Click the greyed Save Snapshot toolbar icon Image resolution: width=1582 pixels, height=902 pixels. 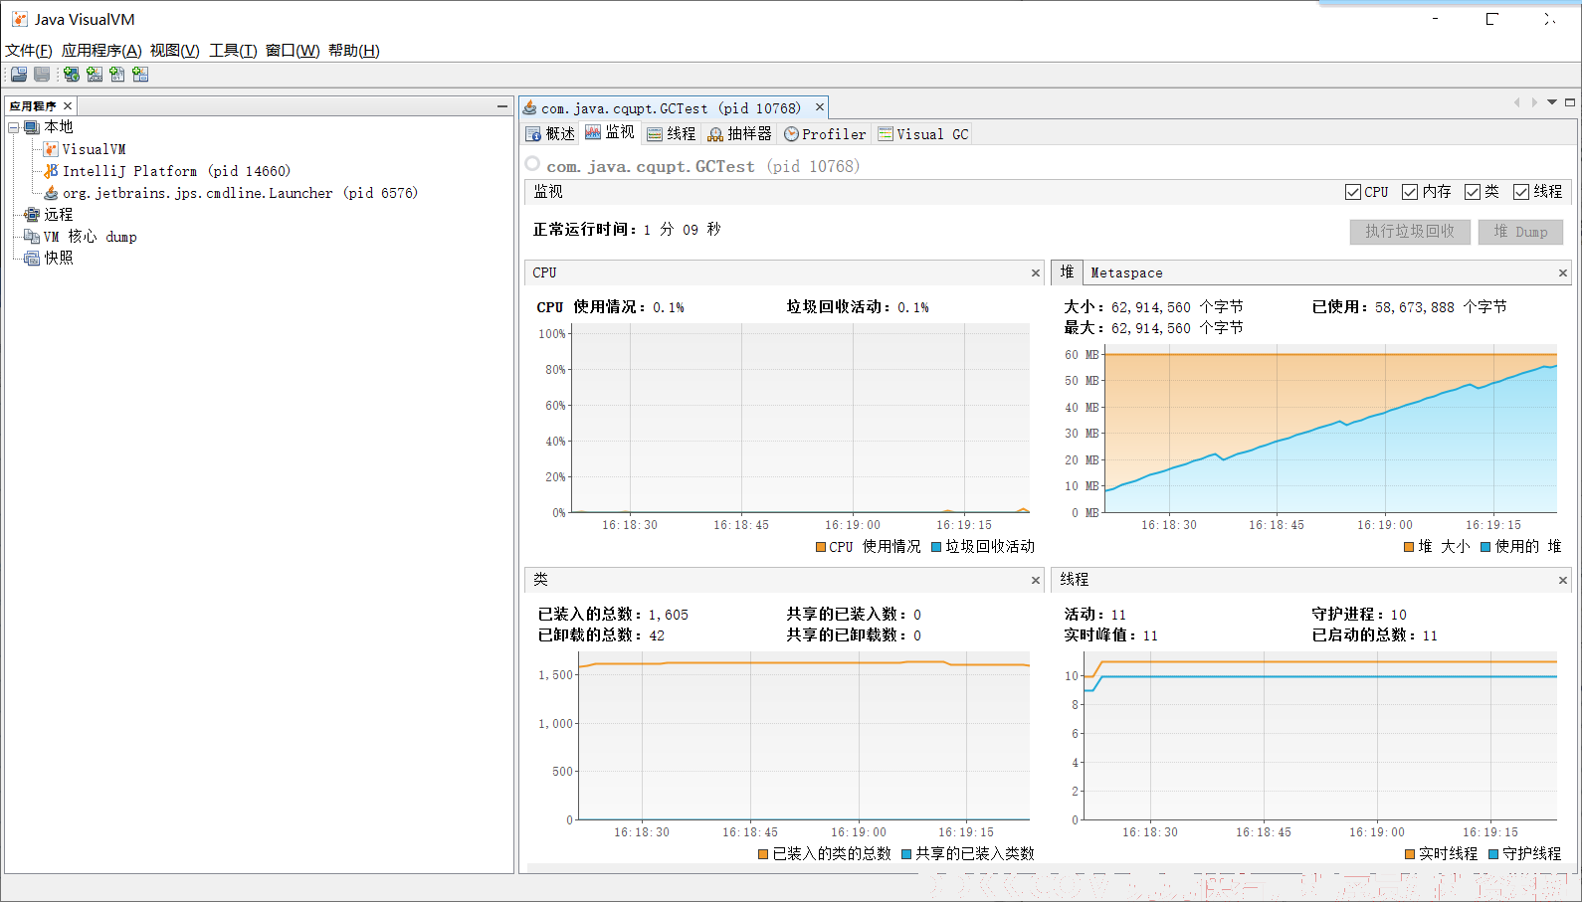point(42,75)
